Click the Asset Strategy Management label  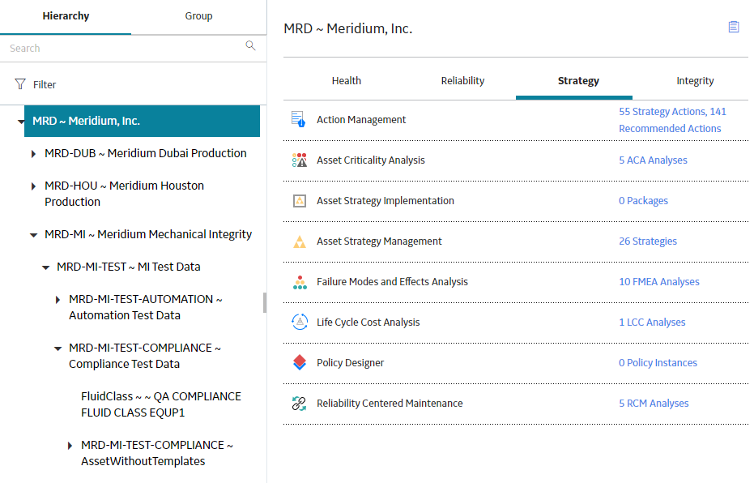point(379,241)
